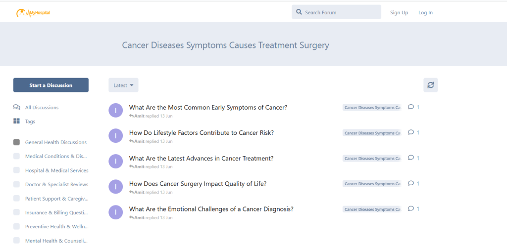Click the Start a Discussion button

tap(51, 85)
